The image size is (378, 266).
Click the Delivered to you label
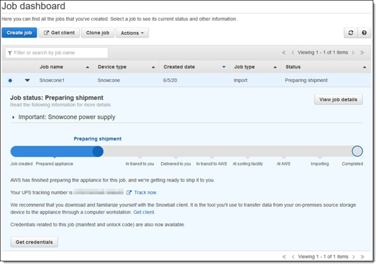(x=176, y=164)
